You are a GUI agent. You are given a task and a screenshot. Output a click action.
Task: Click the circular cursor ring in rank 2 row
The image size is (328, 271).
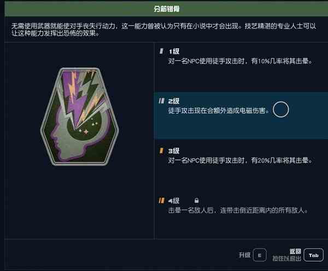[x=281, y=110]
